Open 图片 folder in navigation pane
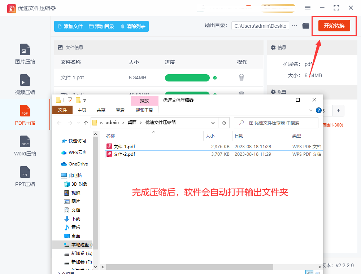Screen dimensions: 361x274 click(72, 202)
